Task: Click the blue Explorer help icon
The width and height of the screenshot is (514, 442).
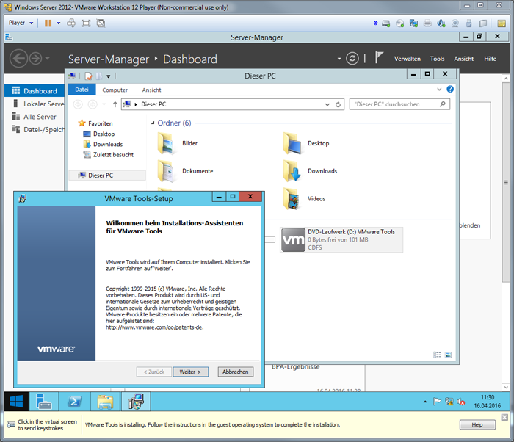Action: [x=450, y=89]
